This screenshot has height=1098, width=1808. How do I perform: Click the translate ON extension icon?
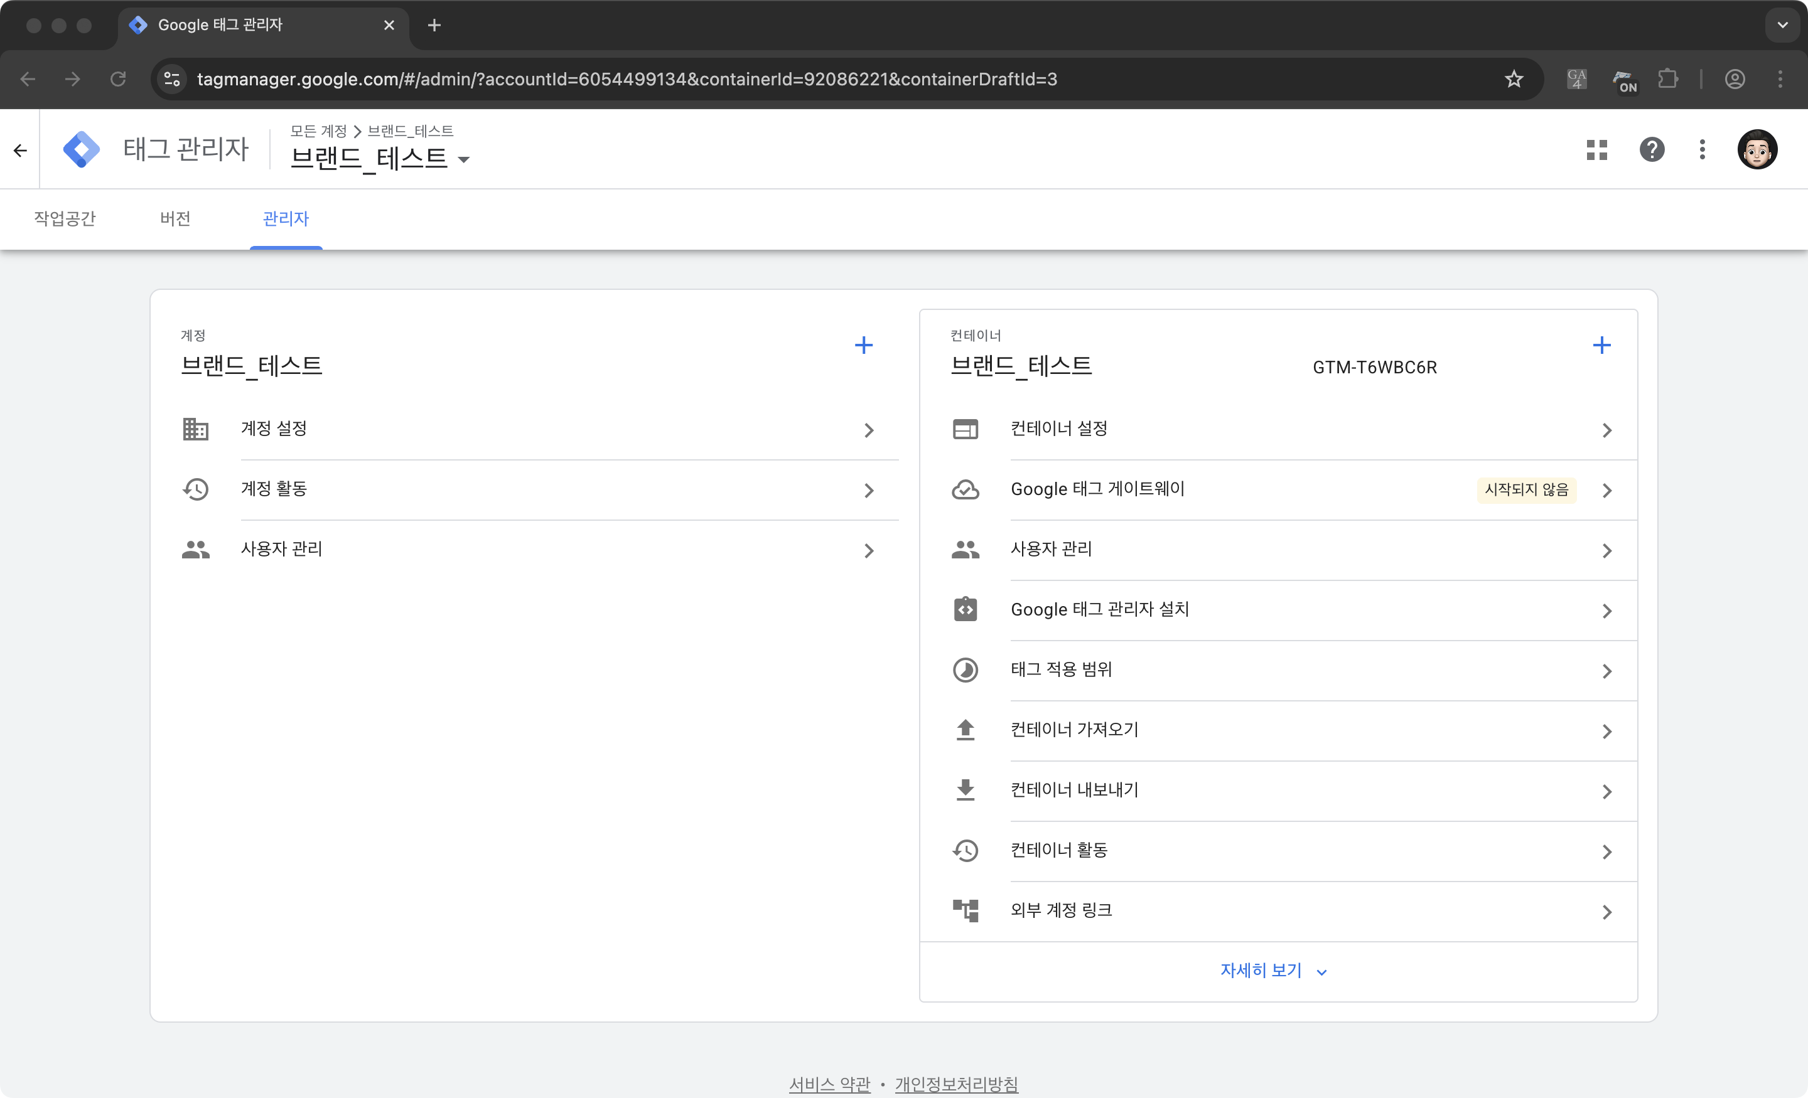pyautogui.click(x=1625, y=81)
